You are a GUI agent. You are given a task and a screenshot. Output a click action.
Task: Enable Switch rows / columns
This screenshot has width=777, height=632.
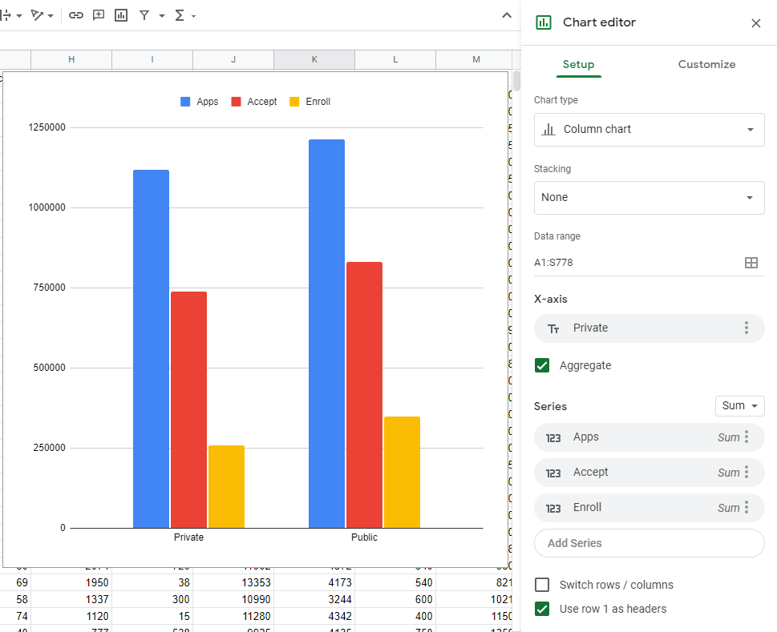[543, 585]
